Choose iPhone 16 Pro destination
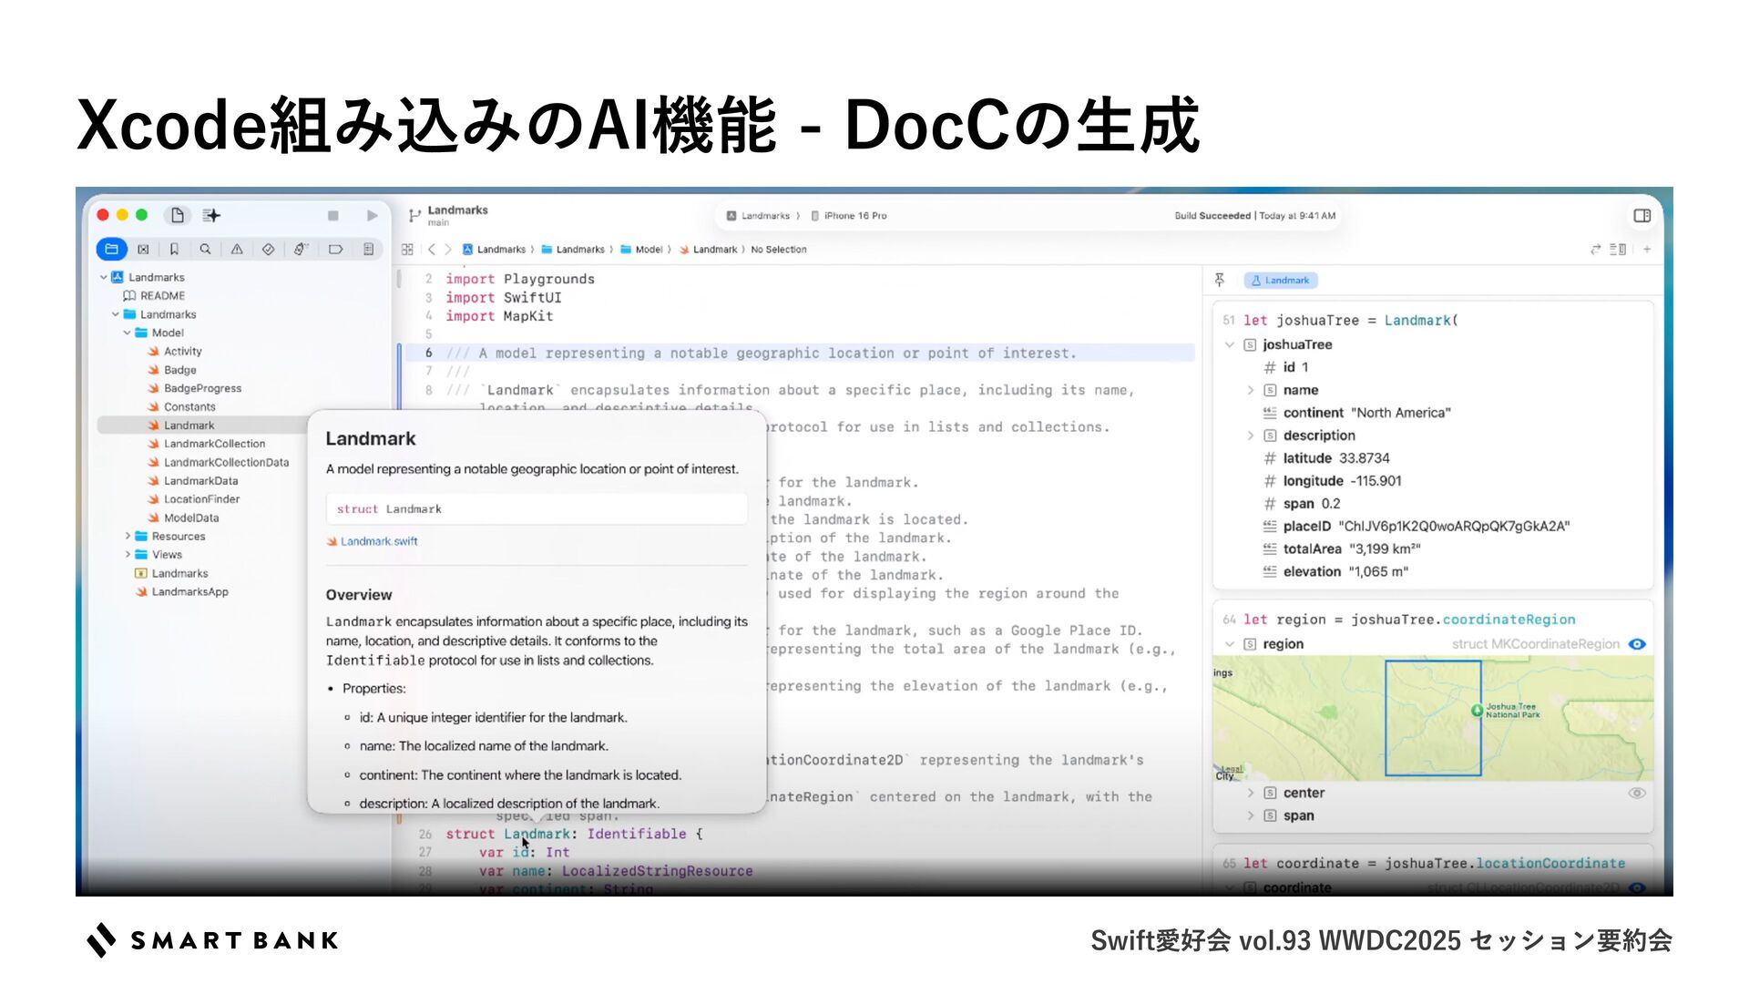This screenshot has width=1749, height=984. point(848,216)
